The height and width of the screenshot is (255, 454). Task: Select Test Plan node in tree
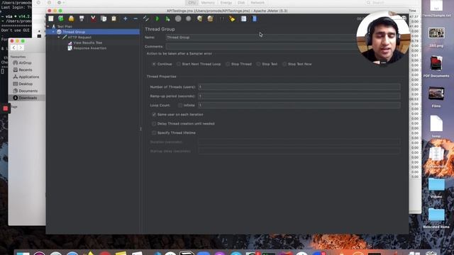pyautogui.click(x=65, y=26)
